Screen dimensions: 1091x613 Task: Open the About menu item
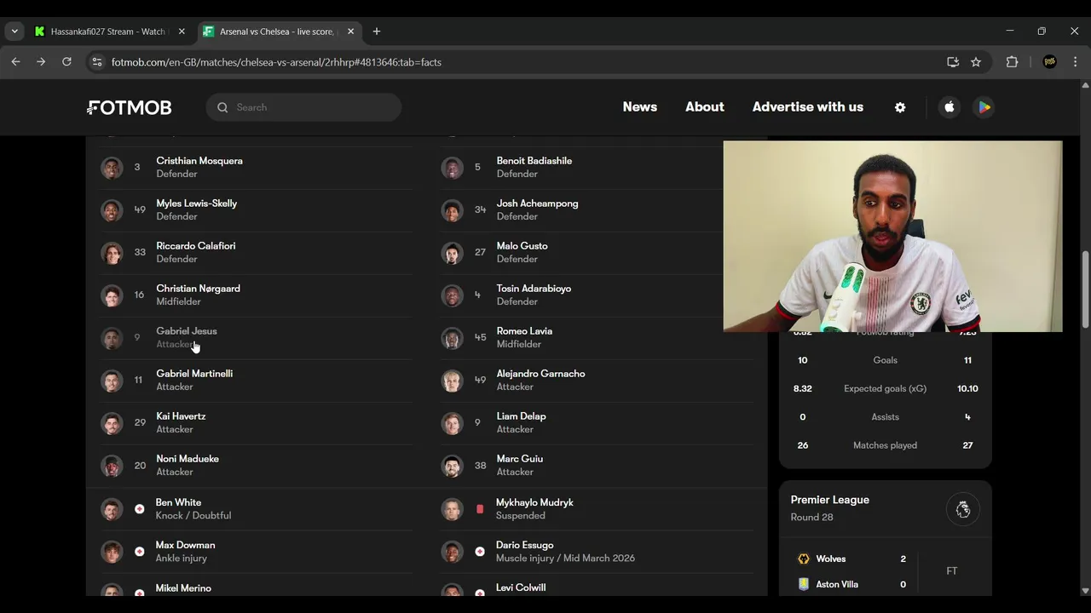(704, 107)
